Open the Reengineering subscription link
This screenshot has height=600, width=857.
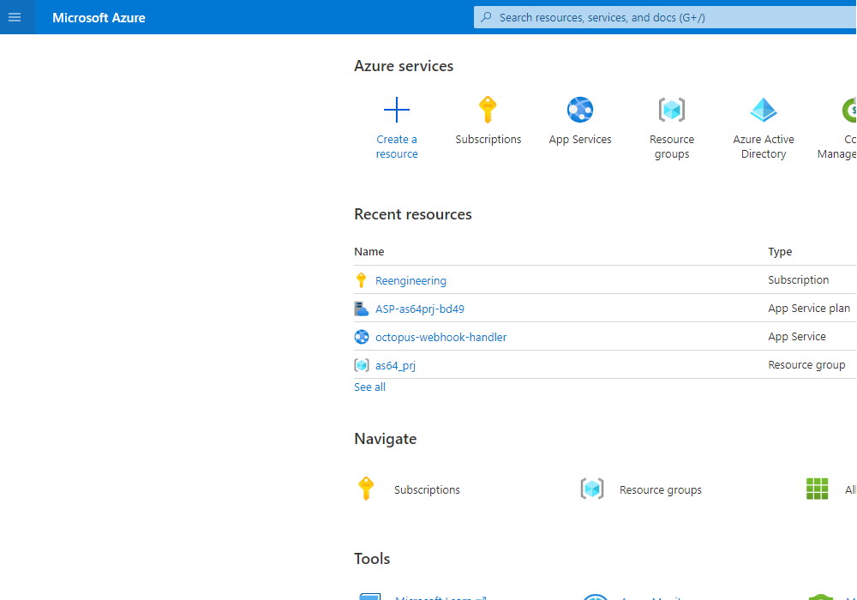coord(411,280)
